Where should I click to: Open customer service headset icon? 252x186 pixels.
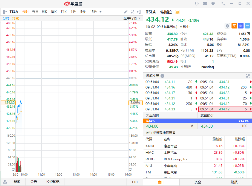197,4
